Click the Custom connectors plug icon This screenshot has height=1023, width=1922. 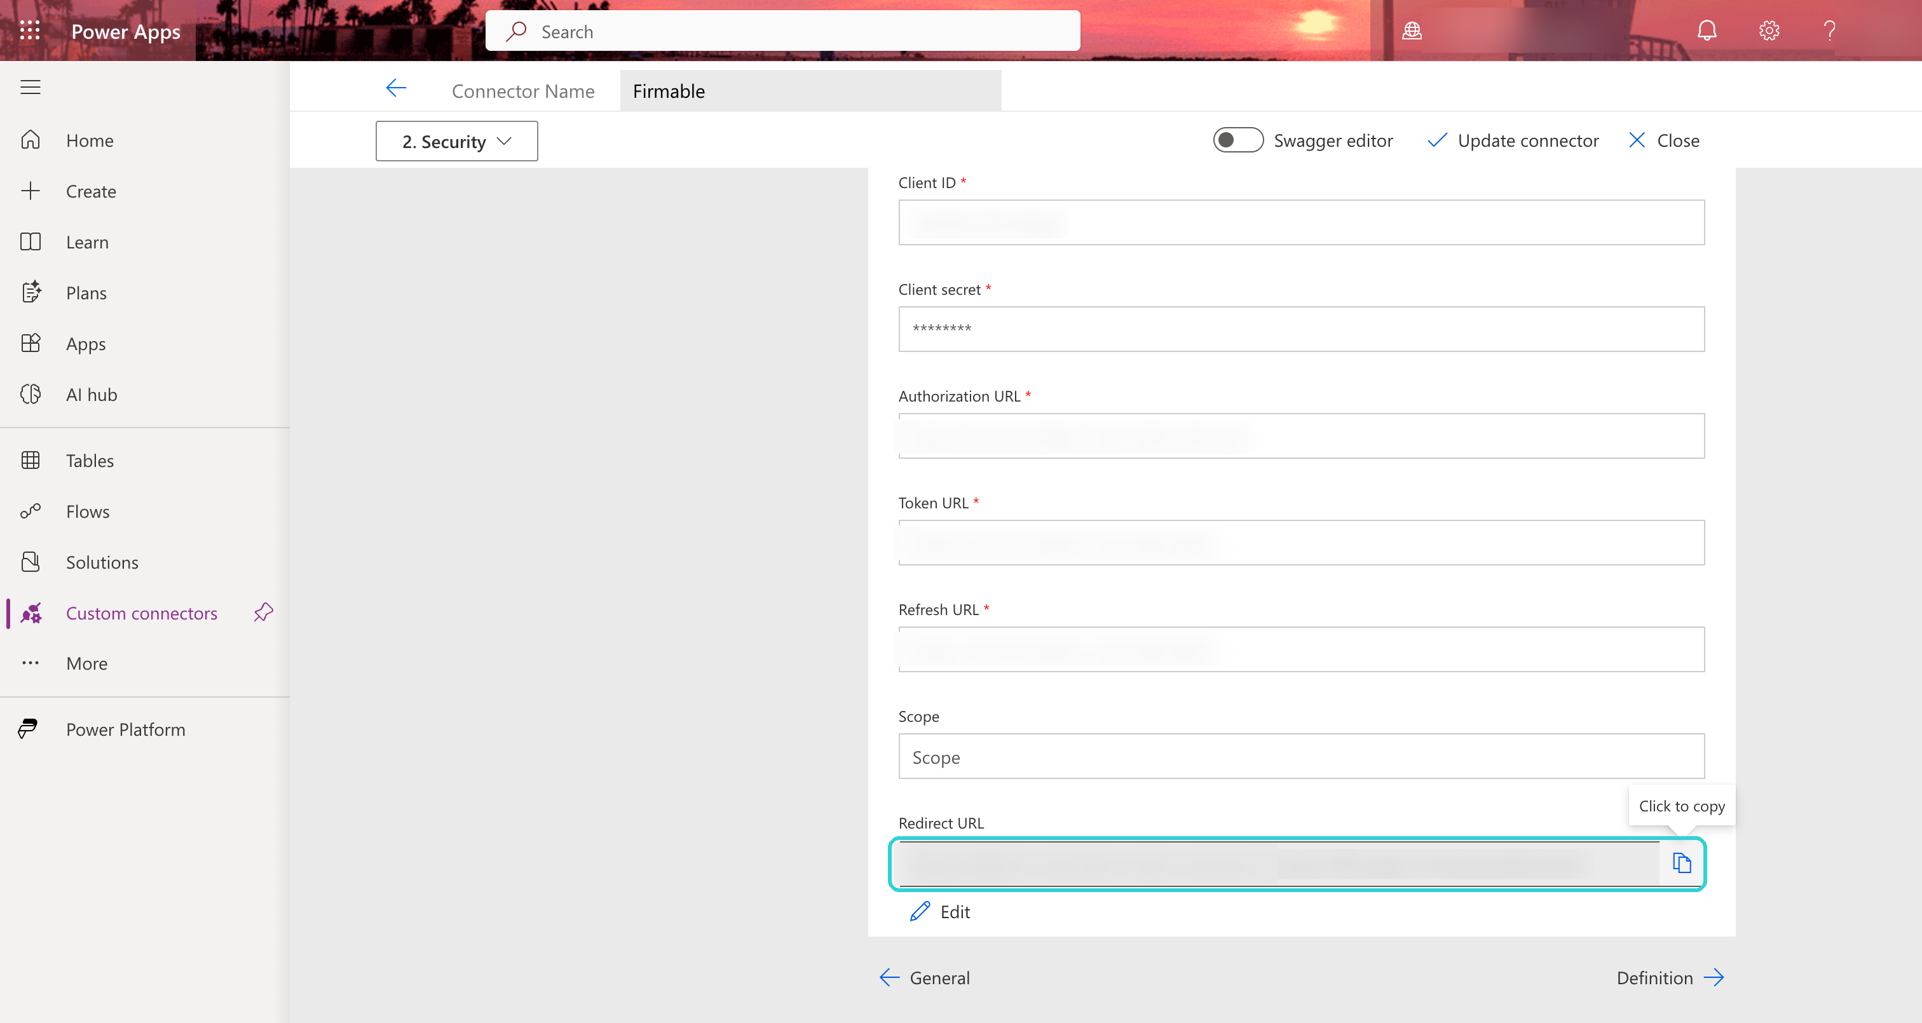click(31, 613)
